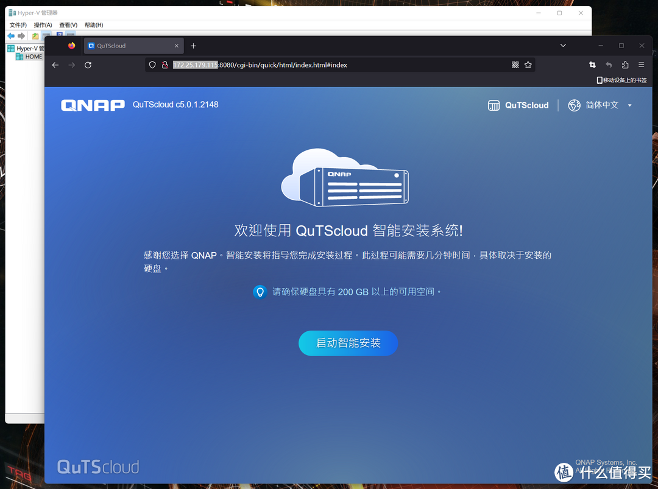Screen dimensions: 658x489
Task: Click the insecure connection lock icon
Action: [x=165, y=65]
